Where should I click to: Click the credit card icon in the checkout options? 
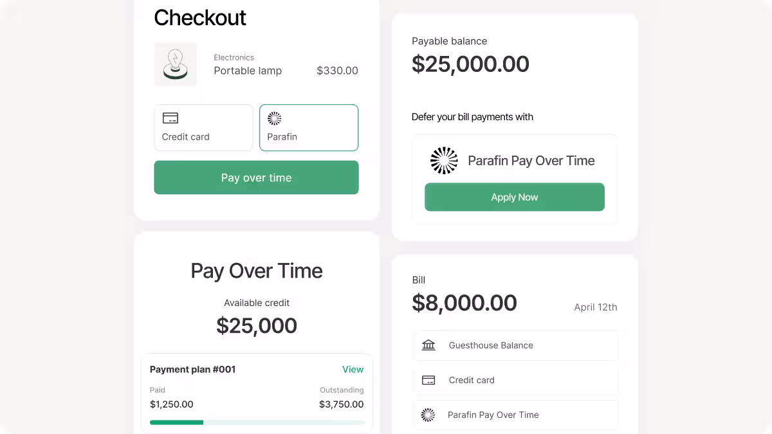(170, 118)
